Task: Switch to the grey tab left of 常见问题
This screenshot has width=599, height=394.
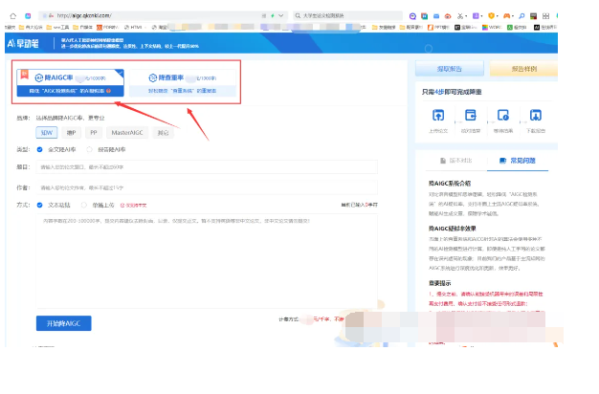Action: click(456, 161)
